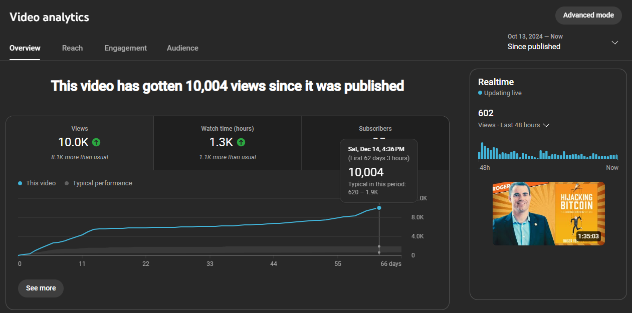Select the Views metric card

point(80,143)
